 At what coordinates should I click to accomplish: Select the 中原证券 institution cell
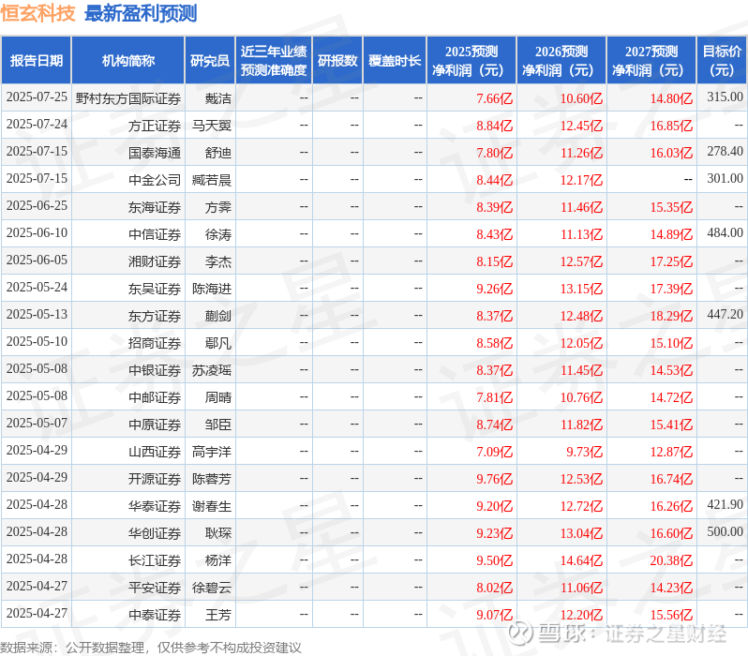pos(127,425)
